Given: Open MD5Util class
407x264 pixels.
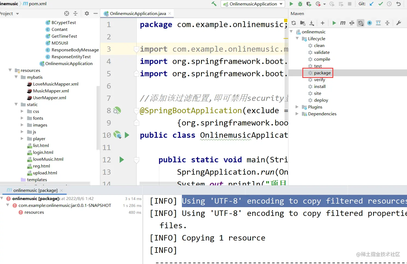Looking at the screenshot, I should point(60,43).
